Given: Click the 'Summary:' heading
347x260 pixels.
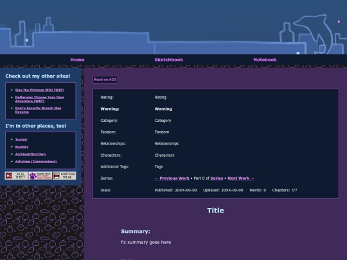Looking at the screenshot, I should click(x=136, y=231).
